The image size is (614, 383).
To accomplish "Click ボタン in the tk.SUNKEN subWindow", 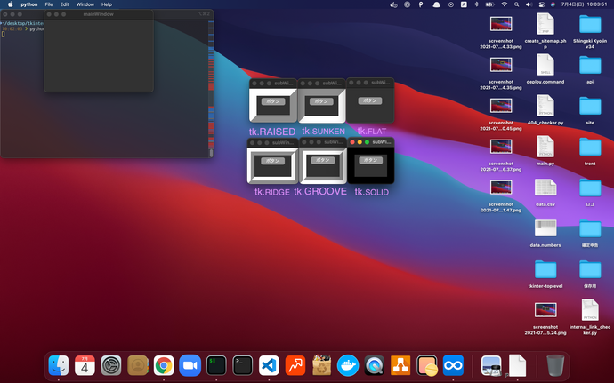I will (x=321, y=101).
